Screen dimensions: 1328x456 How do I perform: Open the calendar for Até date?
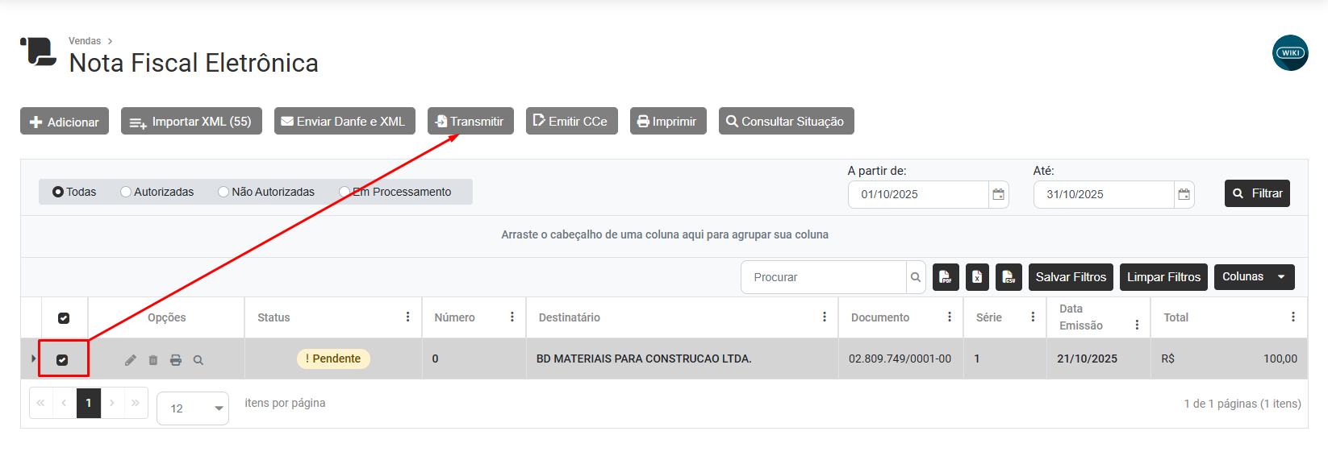click(x=1184, y=194)
